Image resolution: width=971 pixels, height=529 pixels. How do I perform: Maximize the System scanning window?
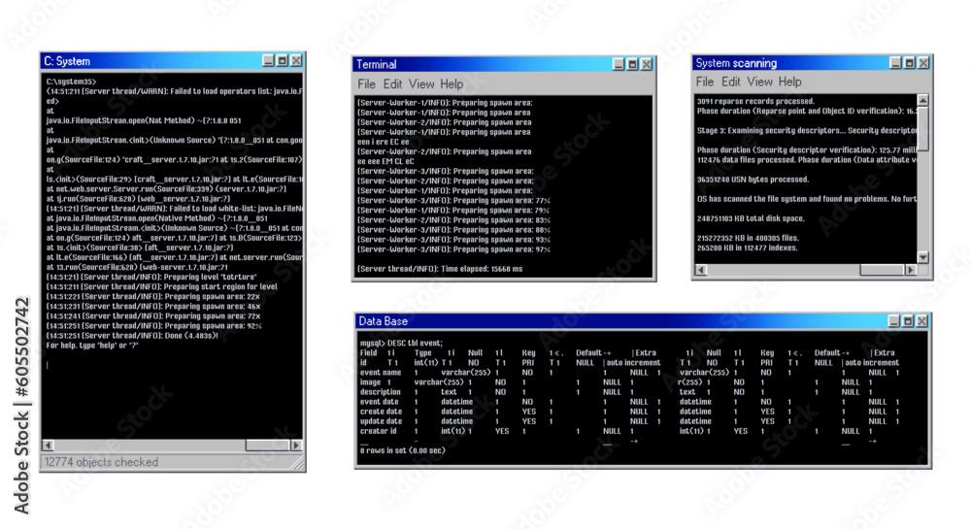(x=910, y=62)
